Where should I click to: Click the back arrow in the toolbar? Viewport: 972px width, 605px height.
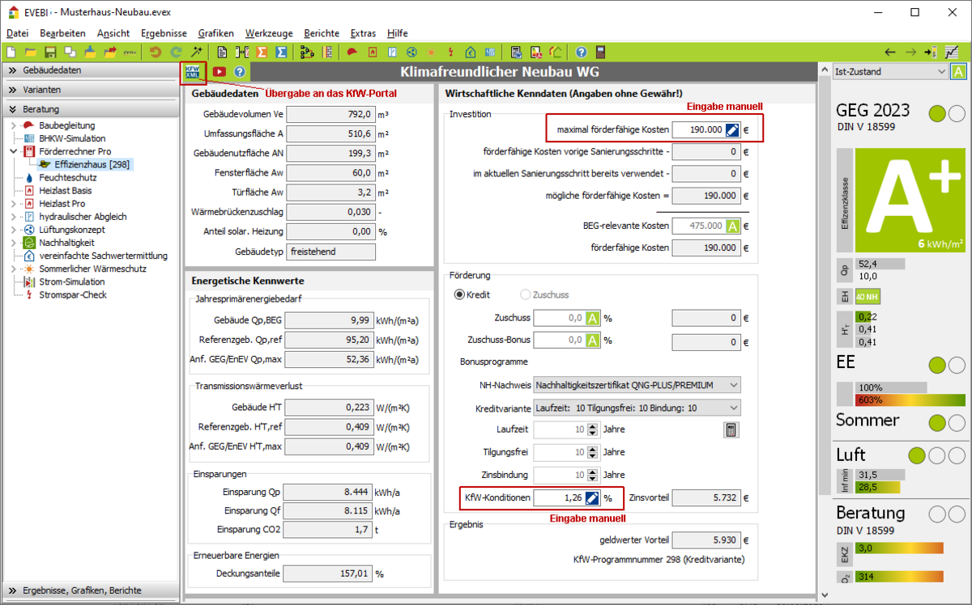click(x=890, y=52)
